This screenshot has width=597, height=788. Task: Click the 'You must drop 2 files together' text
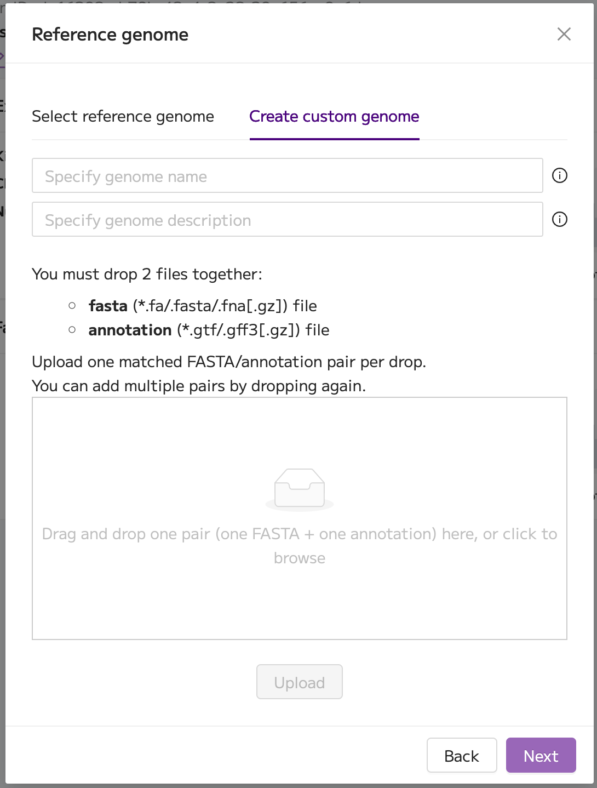coord(147,274)
